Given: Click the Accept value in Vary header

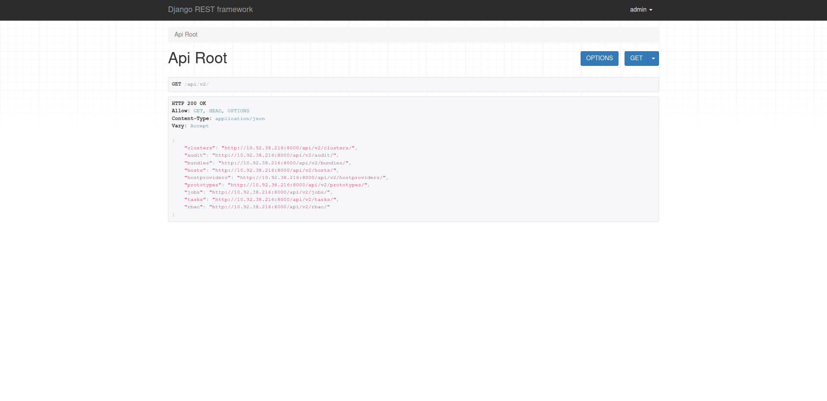Looking at the screenshot, I should [x=199, y=126].
